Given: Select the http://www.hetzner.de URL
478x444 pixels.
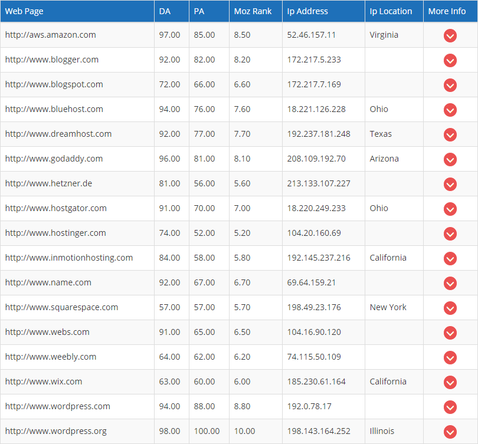Looking at the screenshot, I should [48, 183].
